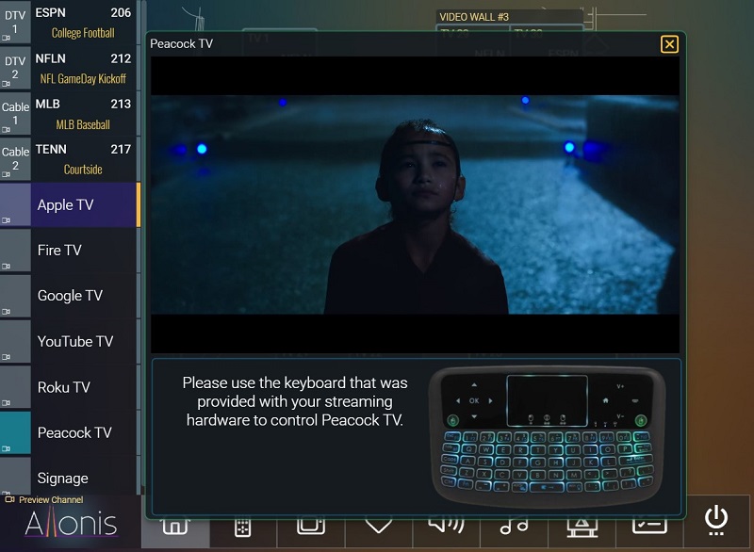
Task: Click preview camera icon on Roku TV tile
Action: point(6,402)
